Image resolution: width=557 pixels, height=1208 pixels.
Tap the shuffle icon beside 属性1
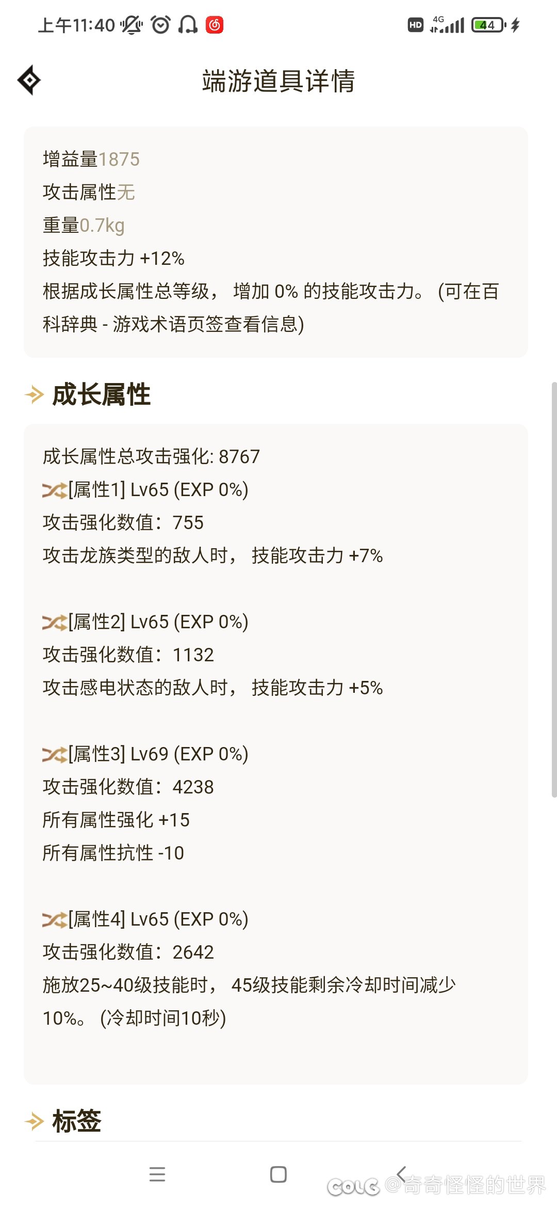point(55,490)
